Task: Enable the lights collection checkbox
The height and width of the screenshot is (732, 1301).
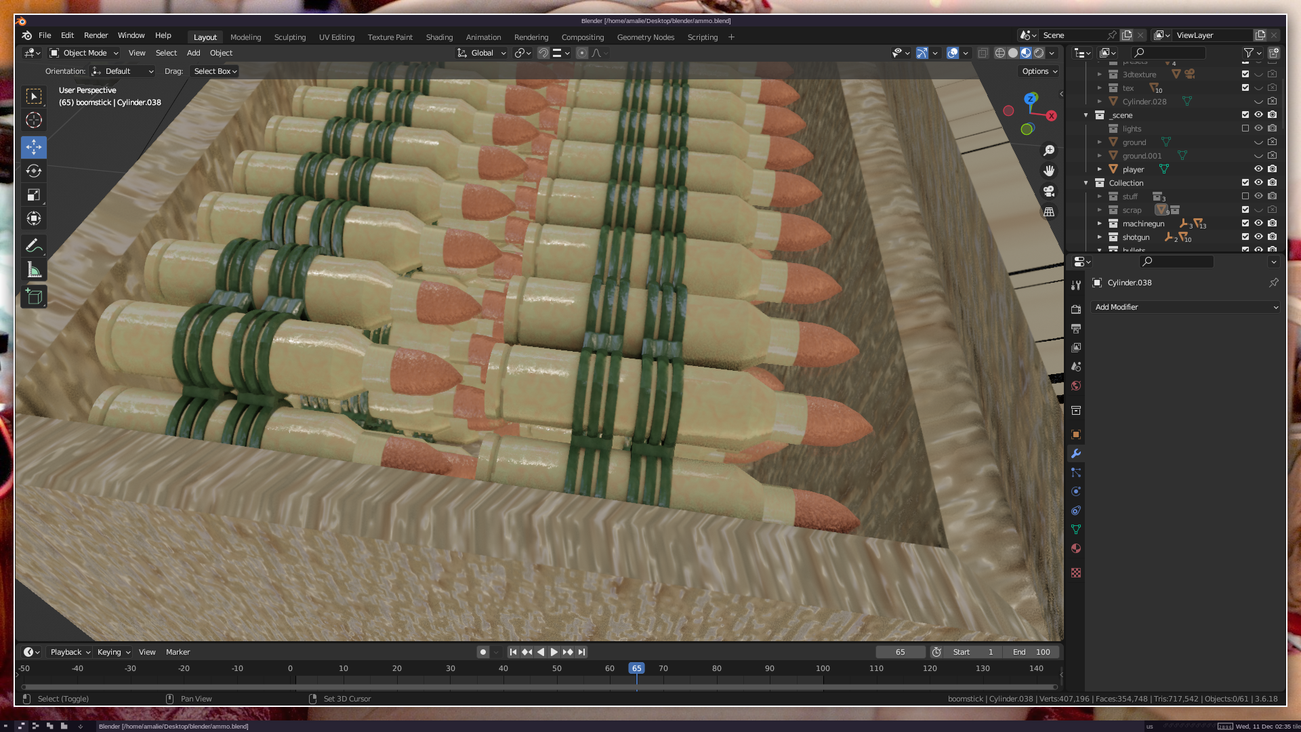Action: click(x=1245, y=128)
